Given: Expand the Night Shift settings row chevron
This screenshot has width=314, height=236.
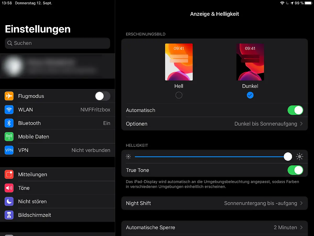Looking at the screenshot, I should coord(301,203).
